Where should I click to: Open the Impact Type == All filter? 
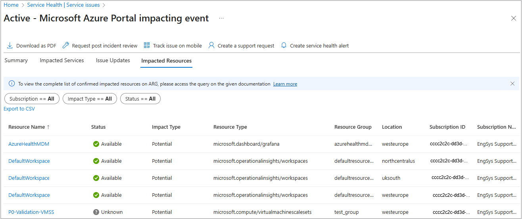pos(90,99)
